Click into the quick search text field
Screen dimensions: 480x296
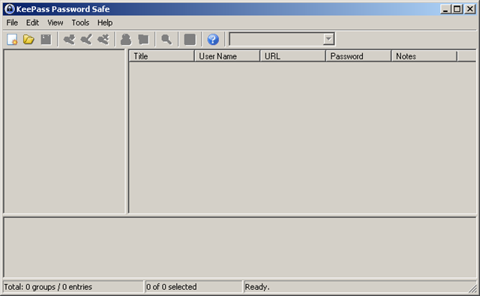277,39
